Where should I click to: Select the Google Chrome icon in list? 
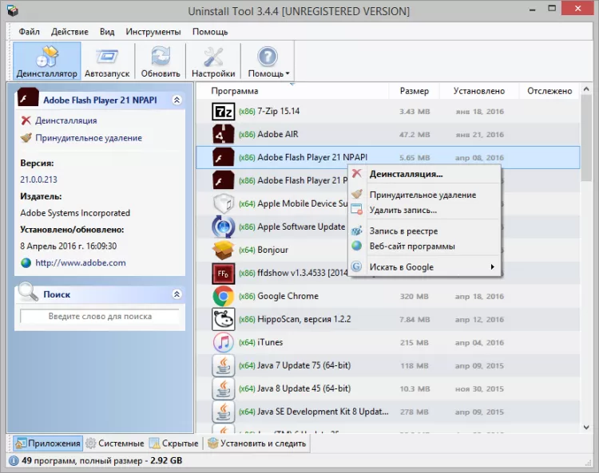pyautogui.click(x=223, y=296)
